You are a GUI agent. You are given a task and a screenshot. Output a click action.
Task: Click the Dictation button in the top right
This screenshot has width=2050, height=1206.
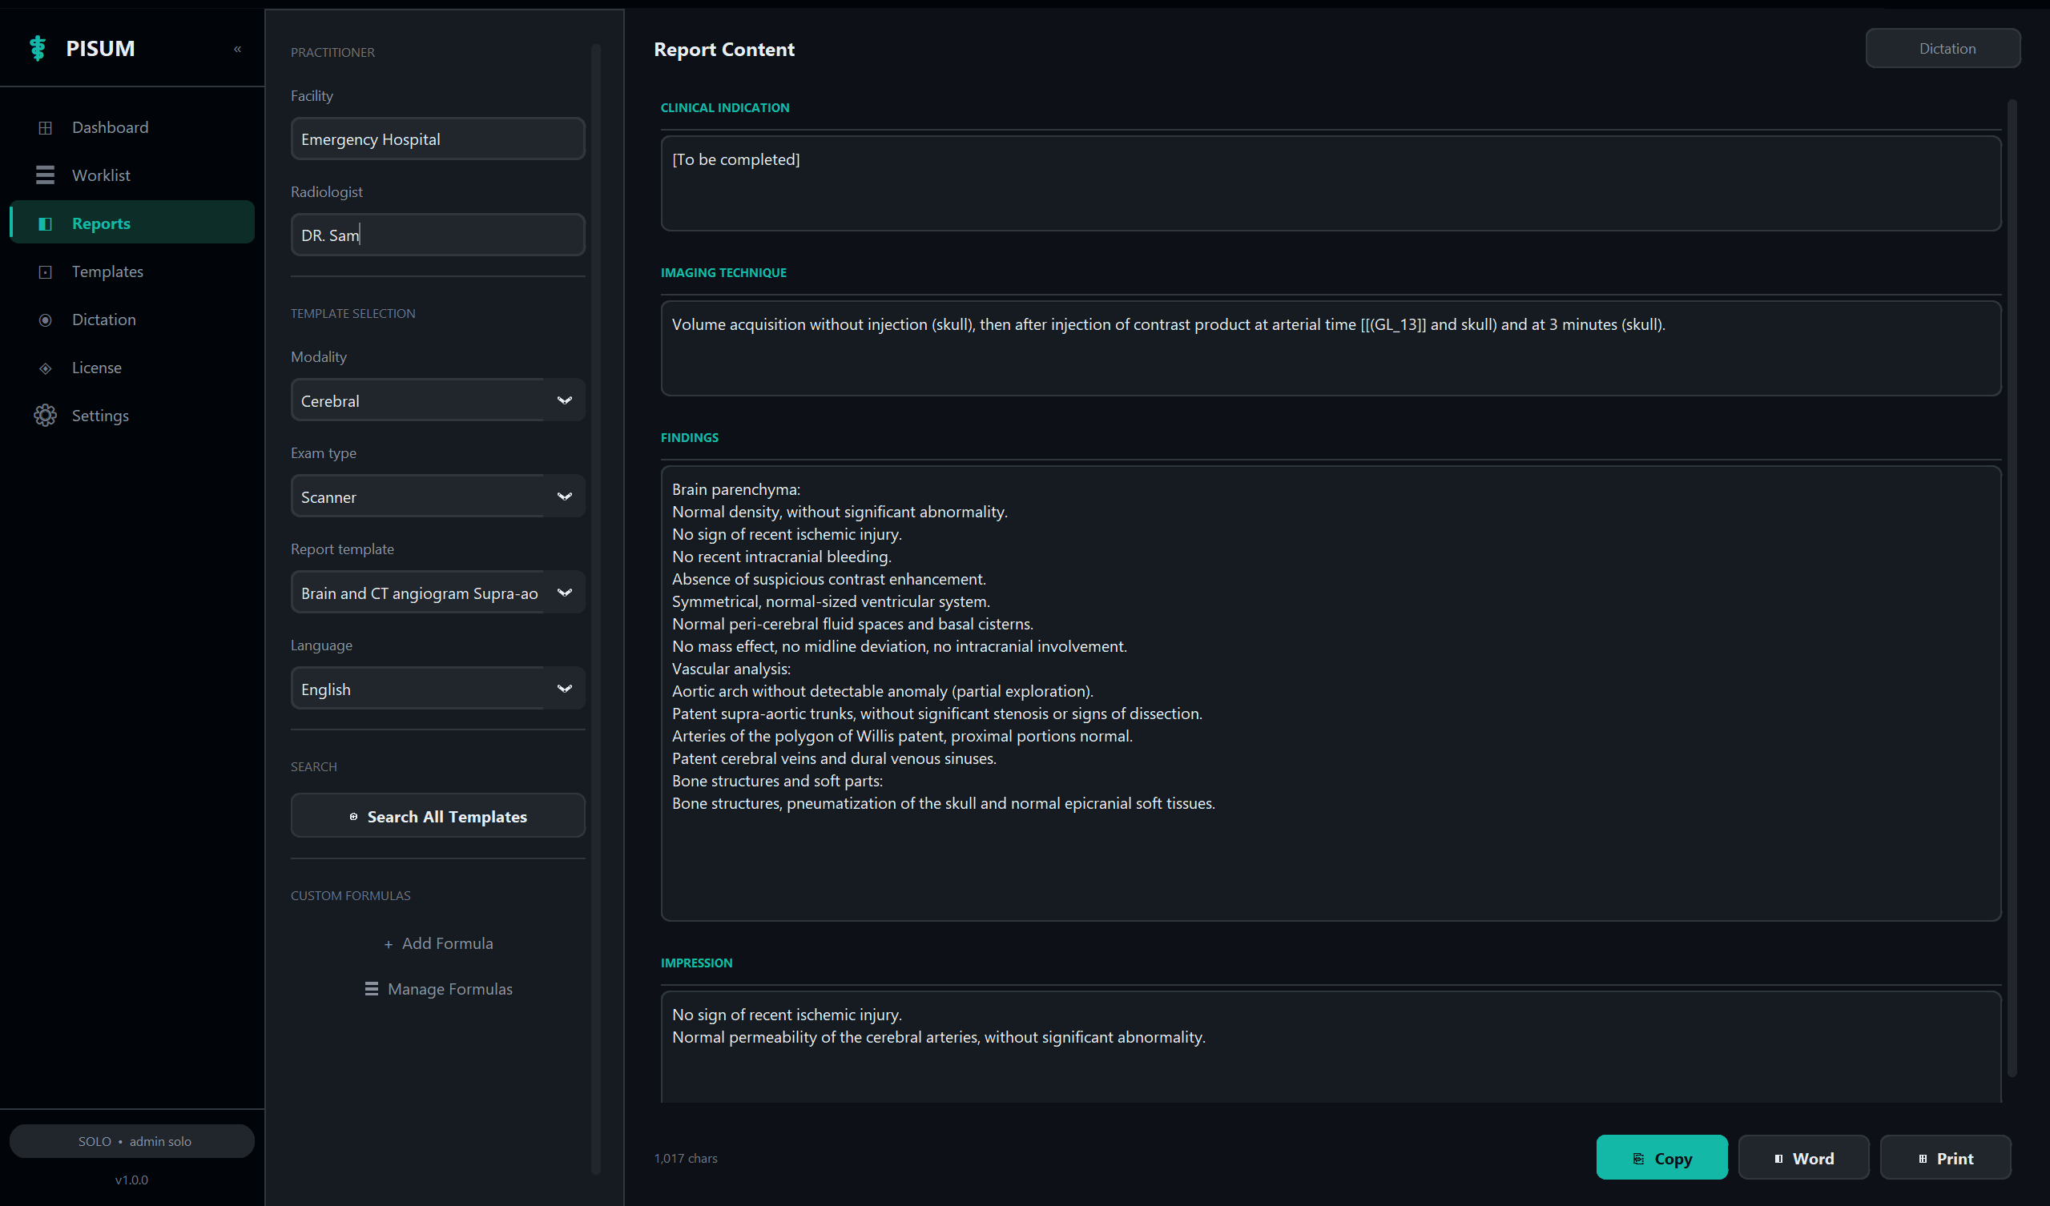pos(1942,48)
